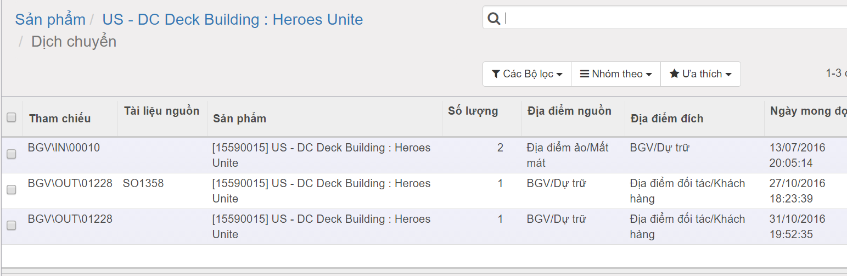Toggle checkbox of last BGV\OUT\01228 row
Viewport: 847px width, 276px height.
tap(12, 226)
